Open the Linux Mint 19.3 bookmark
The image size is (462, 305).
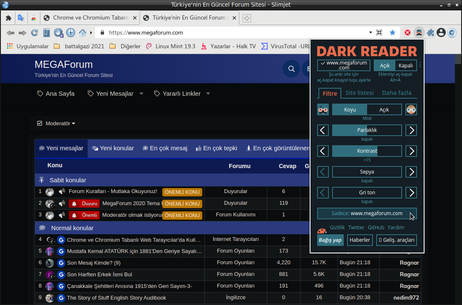click(171, 46)
